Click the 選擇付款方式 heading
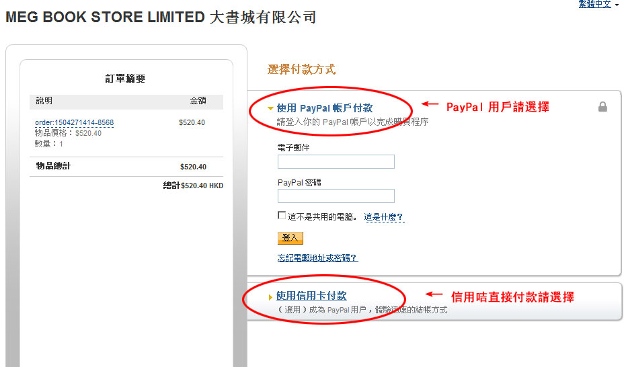This screenshot has height=367, width=624. (301, 70)
